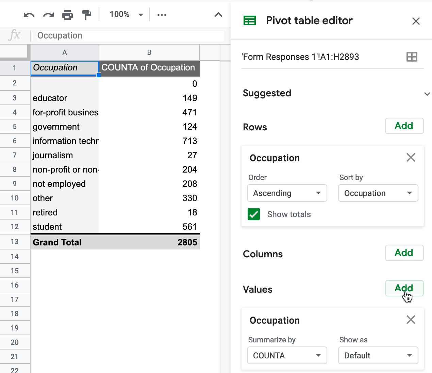Viewport: 432px width, 373px height.
Task: Select the educator cell
Action: click(65, 98)
